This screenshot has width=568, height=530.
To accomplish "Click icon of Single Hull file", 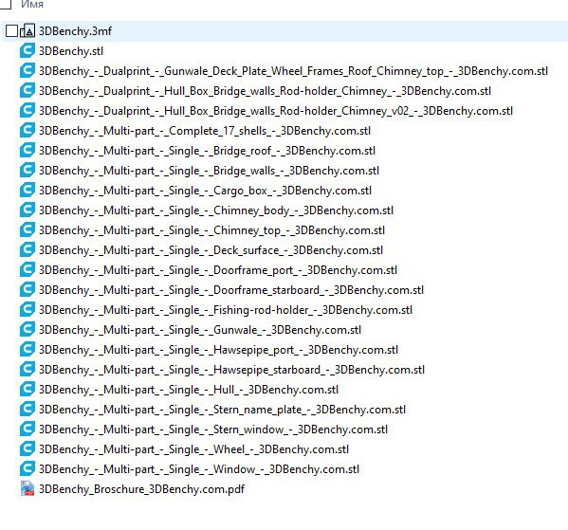I will 27,390.
